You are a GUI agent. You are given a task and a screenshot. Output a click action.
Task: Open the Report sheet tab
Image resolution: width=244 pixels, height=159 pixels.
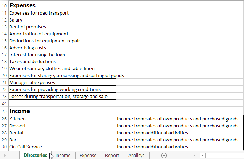pyautogui.click(x=112, y=156)
